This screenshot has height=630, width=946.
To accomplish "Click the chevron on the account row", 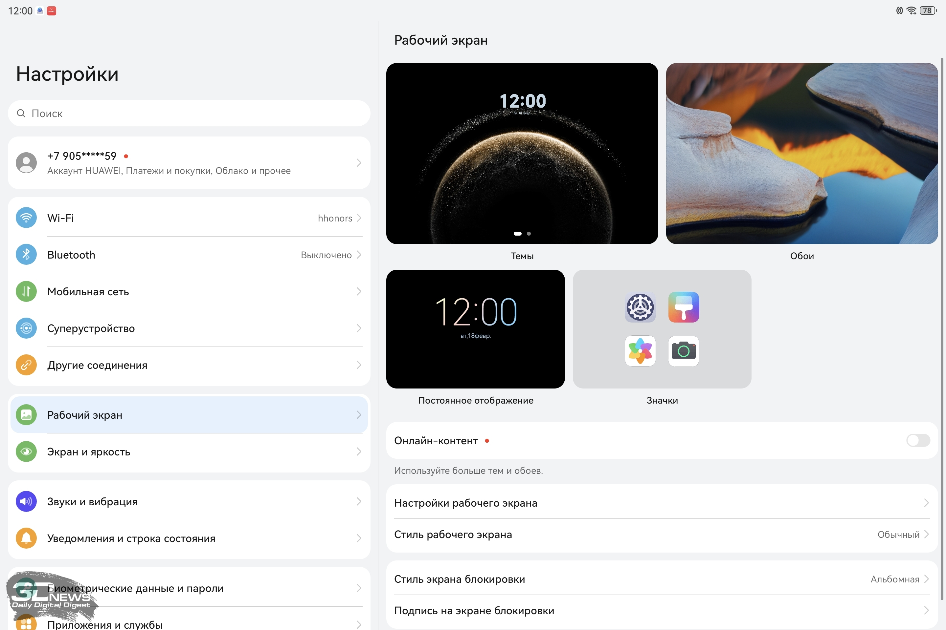I will point(359,163).
